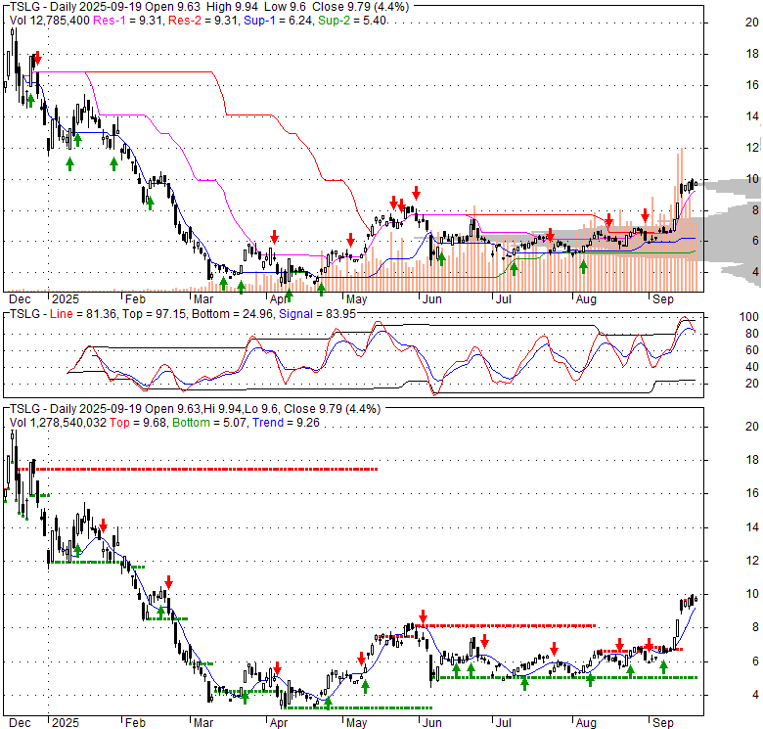This screenshot has width=763, height=729.
Task: Click the 'Bottom = 24.96' oscillator legend
Action: (x=232, y=314)
